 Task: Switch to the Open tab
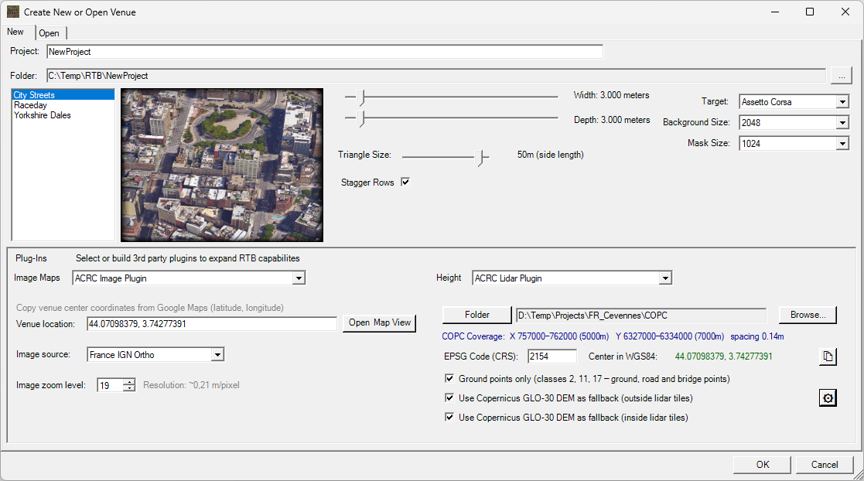(x=50, y=33)
